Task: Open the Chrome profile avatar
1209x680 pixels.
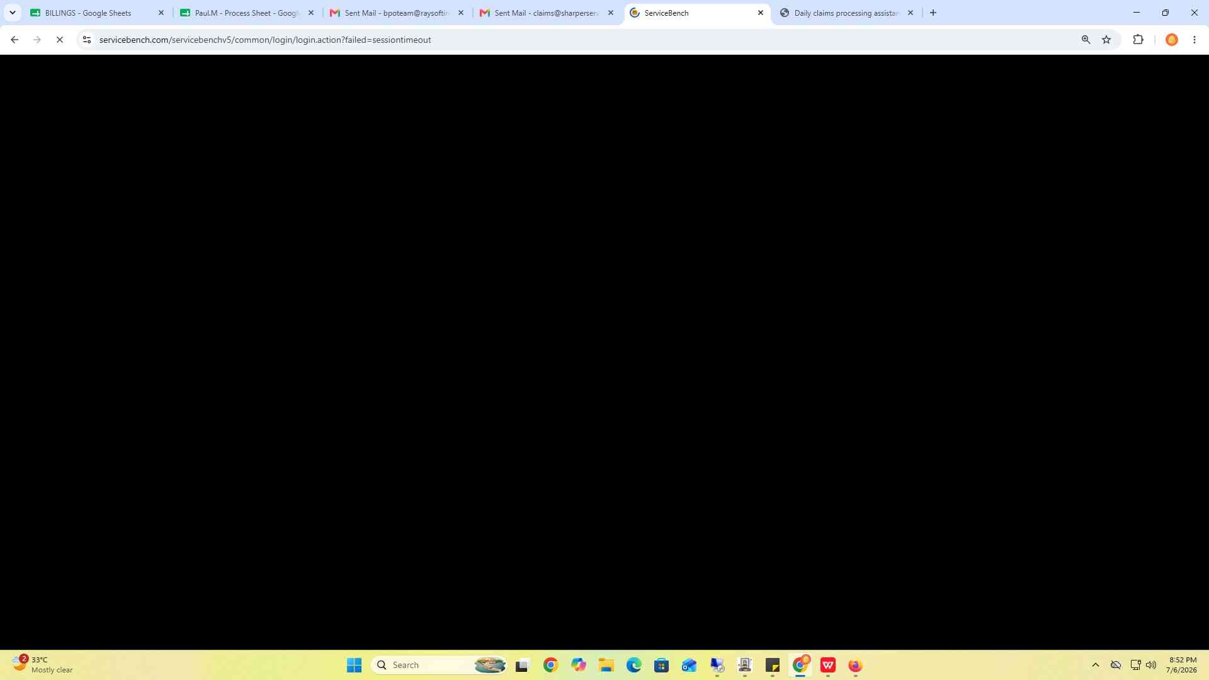Action: click(x=1172, y=40)
